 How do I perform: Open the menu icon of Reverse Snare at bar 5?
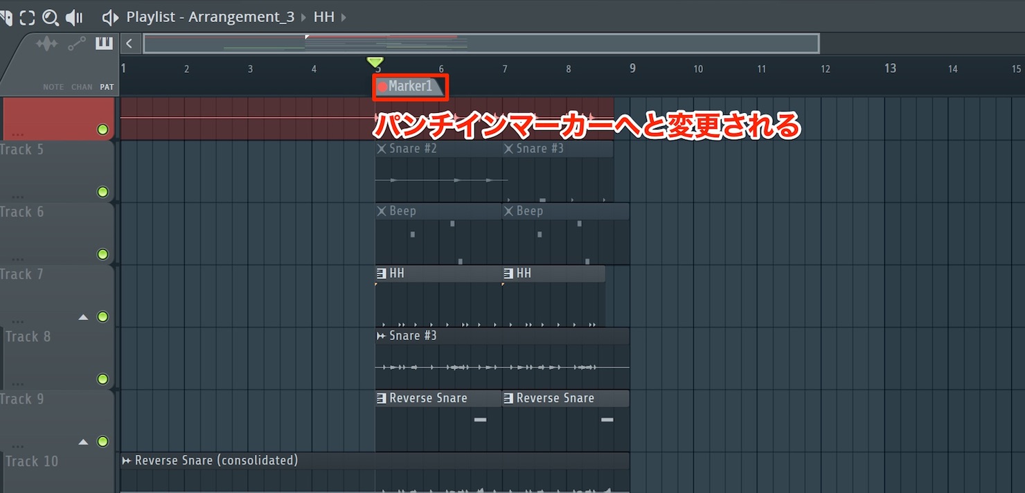[381, 398]
